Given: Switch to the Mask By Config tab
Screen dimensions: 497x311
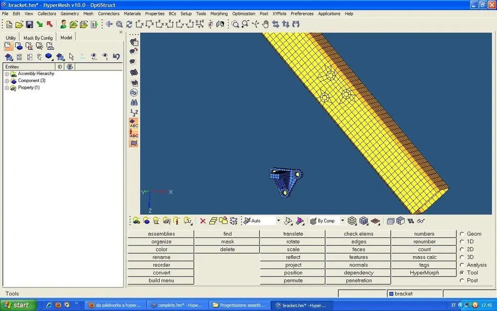Looking at the screenshot, I should (x=38, y=38).
